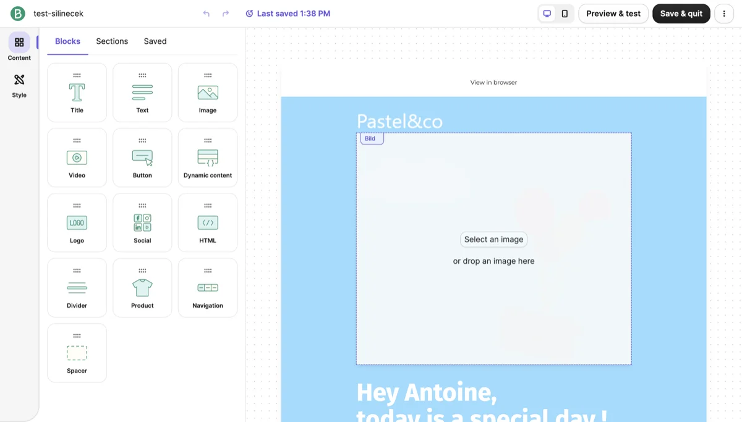Viewport: 742px width, 422px height.
Task: Switch to the Sections tab
Action: tap(112, 41)
